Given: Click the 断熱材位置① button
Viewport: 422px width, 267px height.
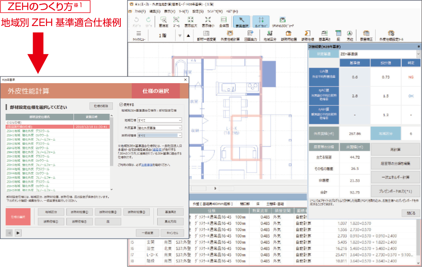Looking at the screenshot, I should point(79,212).
